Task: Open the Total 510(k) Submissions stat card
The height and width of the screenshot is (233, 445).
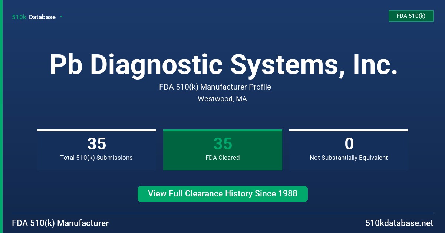Action: pos(96,150)
